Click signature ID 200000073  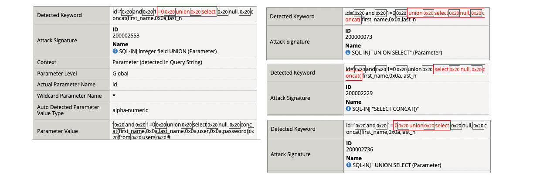[x=359, y=37]
